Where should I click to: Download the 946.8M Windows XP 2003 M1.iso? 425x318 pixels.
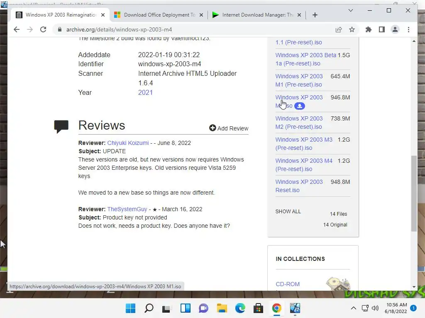tap(299, 101)
